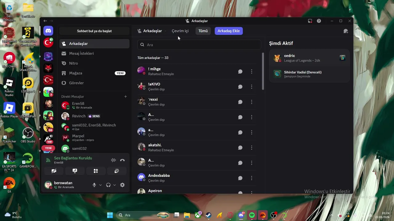Click the berowatan user profile avatar
The width and height of the screenshot is (394, 221).
coord(48,185)
